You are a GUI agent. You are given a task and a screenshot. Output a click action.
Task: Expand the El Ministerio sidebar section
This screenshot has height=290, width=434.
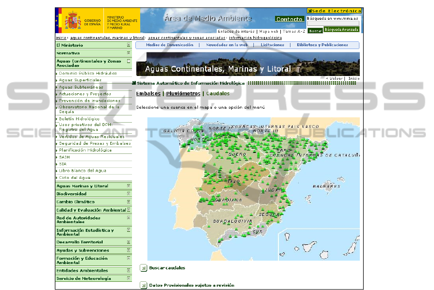click(129, 45)
